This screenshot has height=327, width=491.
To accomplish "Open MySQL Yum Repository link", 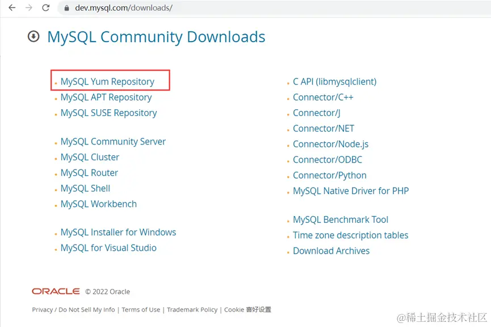I will point(107,81).
